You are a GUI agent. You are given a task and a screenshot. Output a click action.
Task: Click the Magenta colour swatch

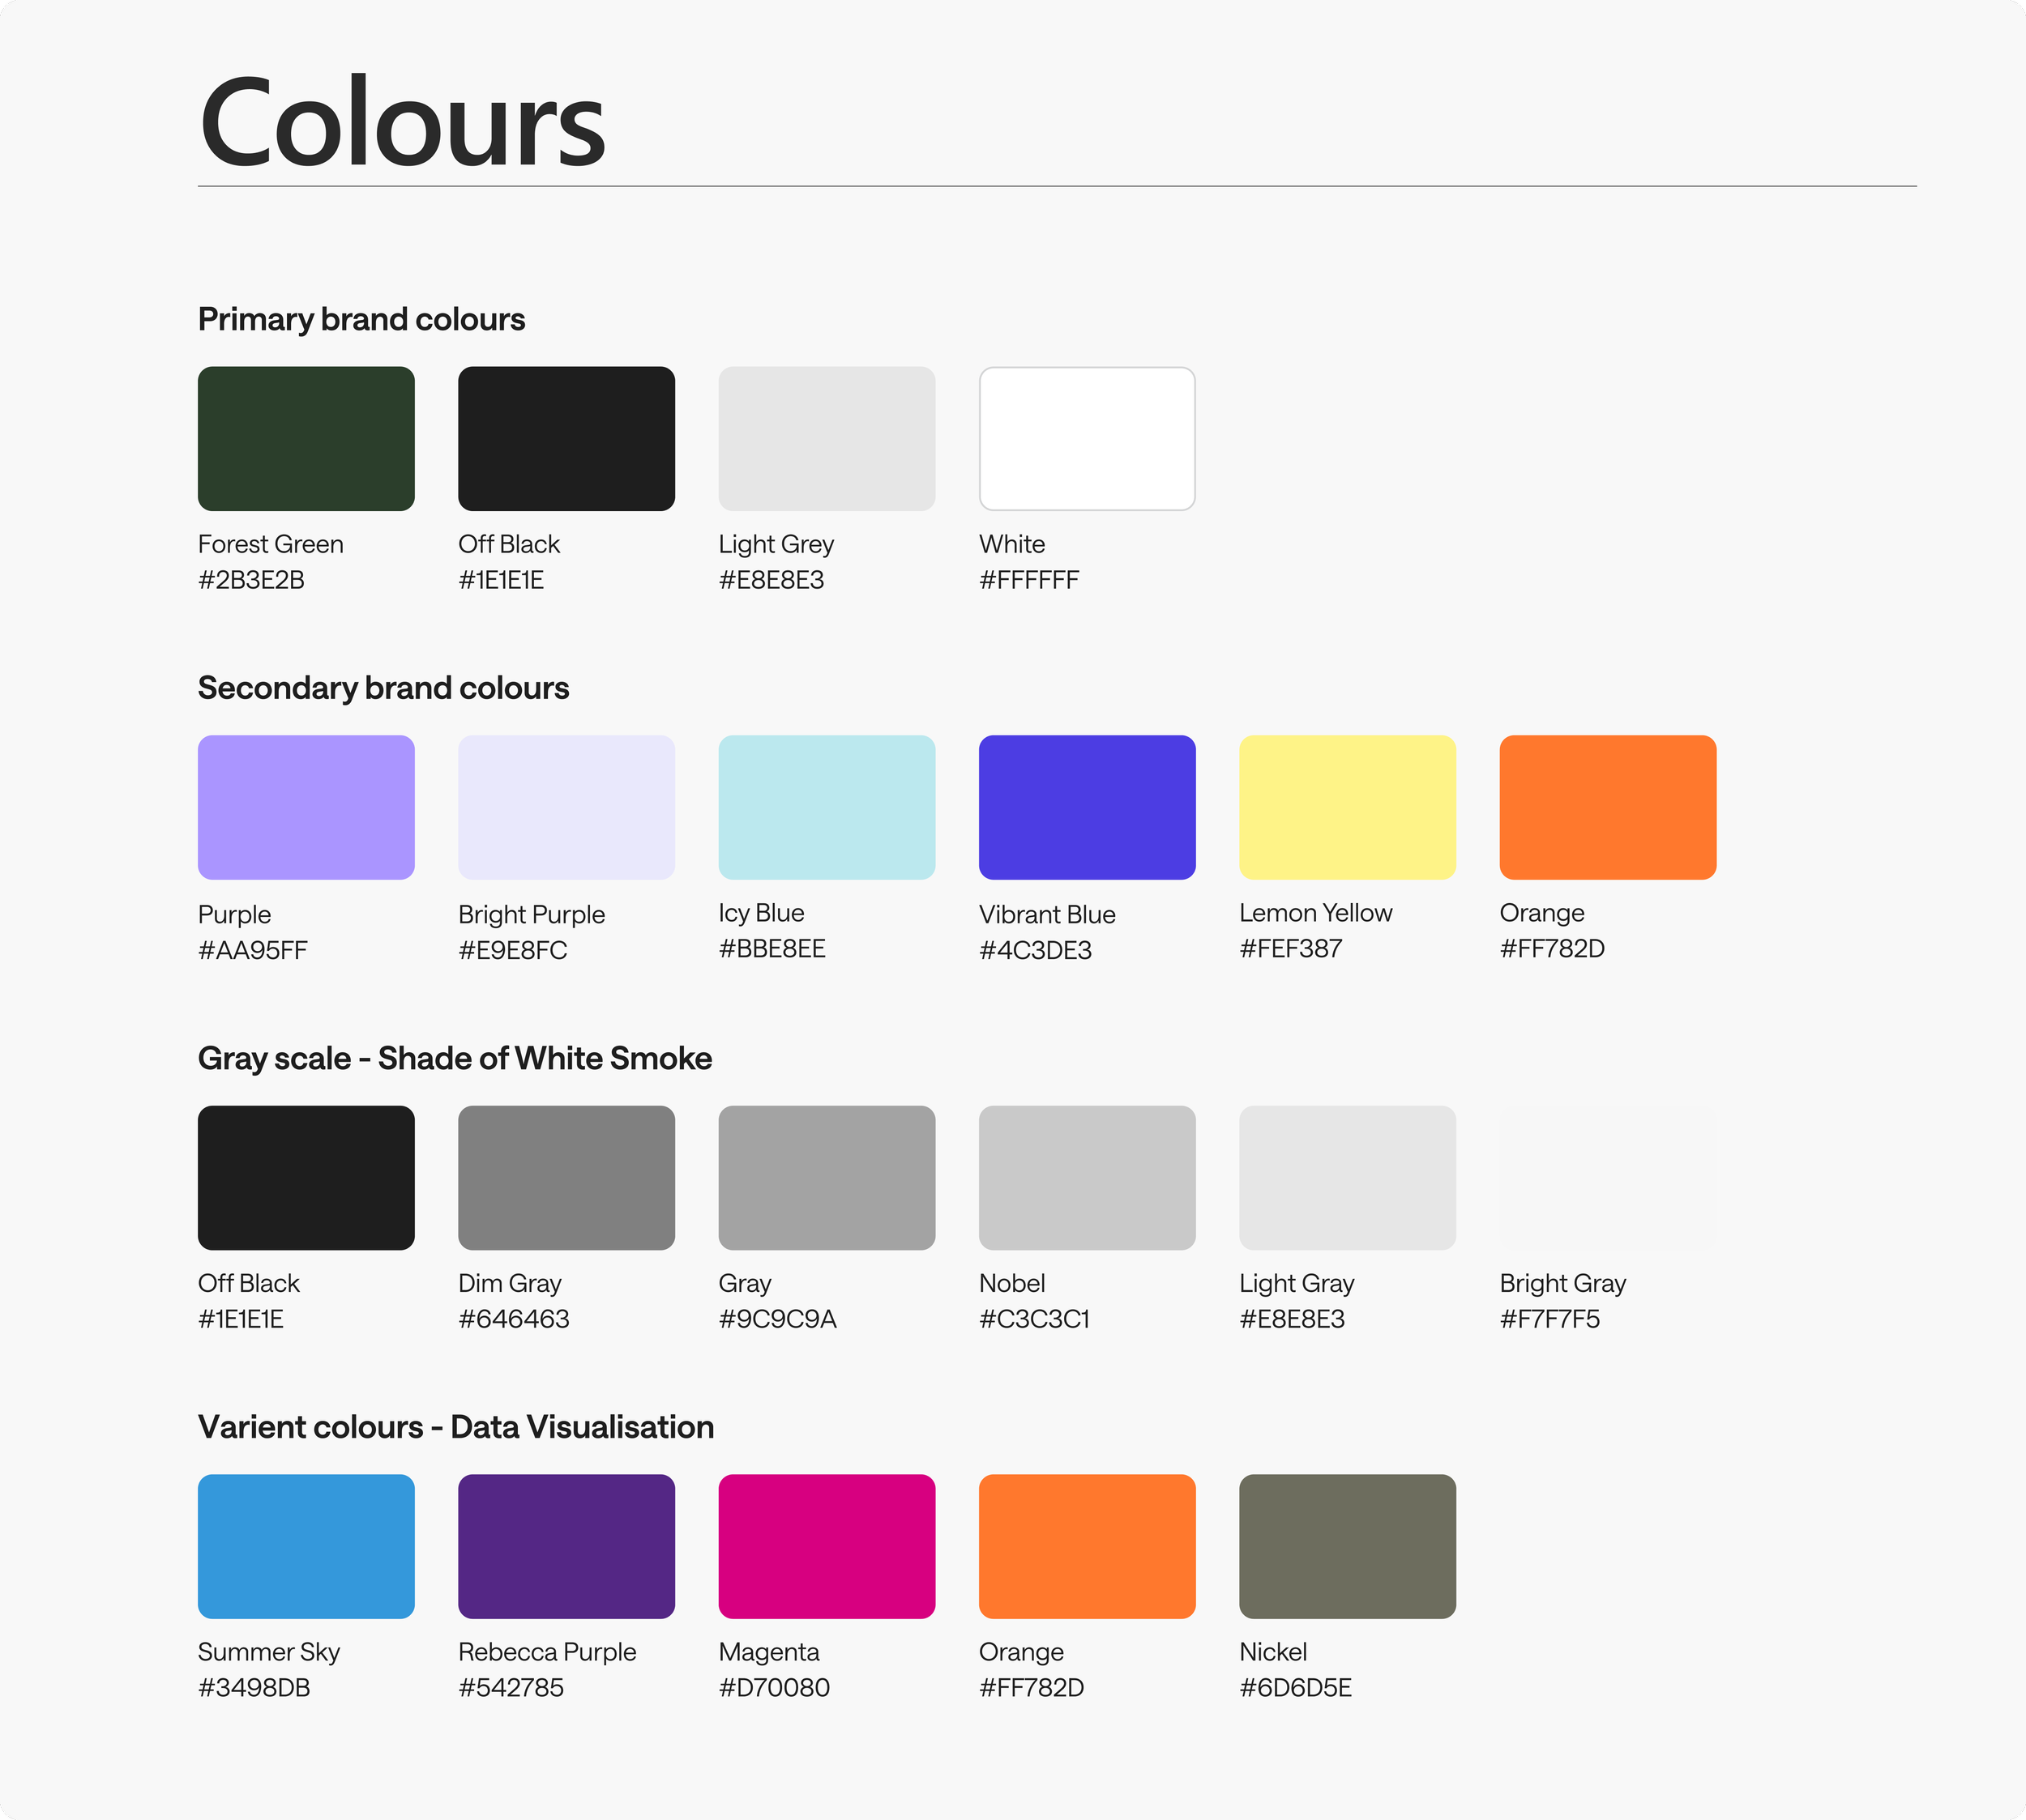click(x=827, y=1546)
